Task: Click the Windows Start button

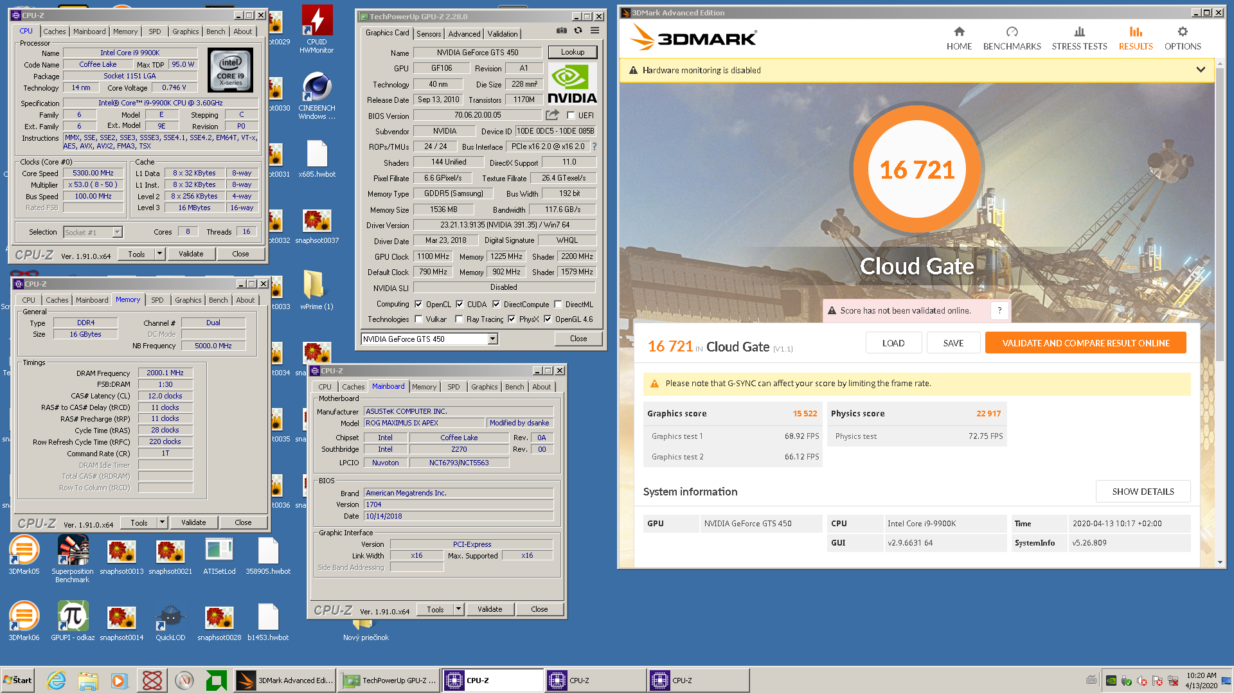Action: coord(18,680)
